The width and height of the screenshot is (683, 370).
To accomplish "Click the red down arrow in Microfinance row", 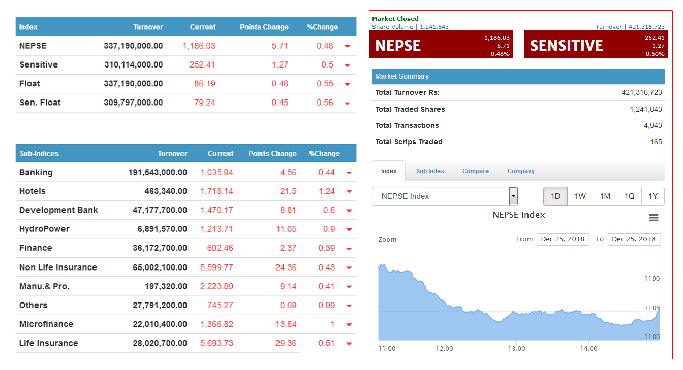I will (349, 325).
